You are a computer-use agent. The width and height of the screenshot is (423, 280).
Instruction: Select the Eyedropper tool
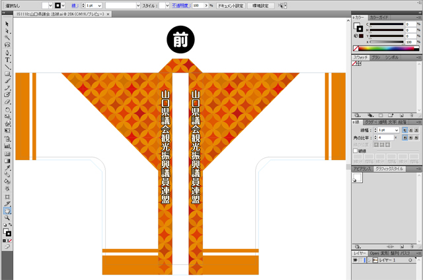(7, 168)
